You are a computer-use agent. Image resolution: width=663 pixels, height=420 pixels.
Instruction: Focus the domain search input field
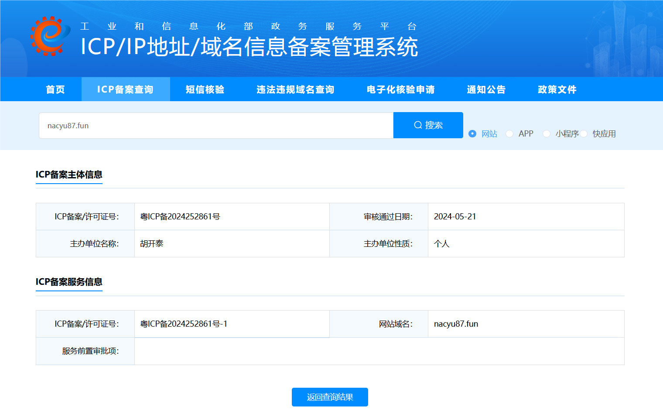click(216, 126)
